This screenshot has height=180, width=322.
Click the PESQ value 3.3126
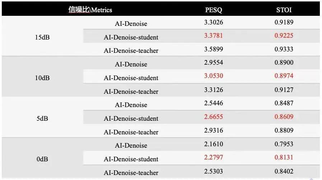coord(214,90)
